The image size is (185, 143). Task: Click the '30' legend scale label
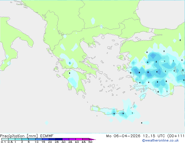coord(63,142)
